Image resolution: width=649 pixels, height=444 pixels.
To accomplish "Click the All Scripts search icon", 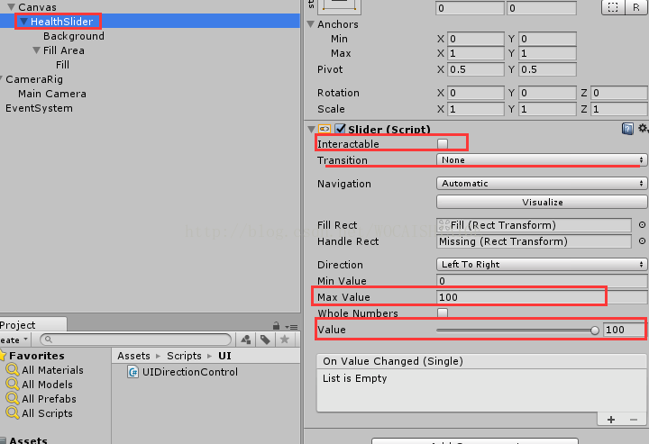I will [x=13, y=413].
